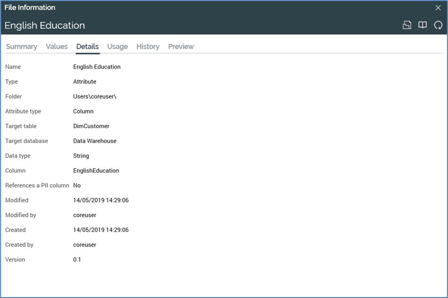Click the Modified date value
This screenshot has height=298, width=448.
pos(101,200)
